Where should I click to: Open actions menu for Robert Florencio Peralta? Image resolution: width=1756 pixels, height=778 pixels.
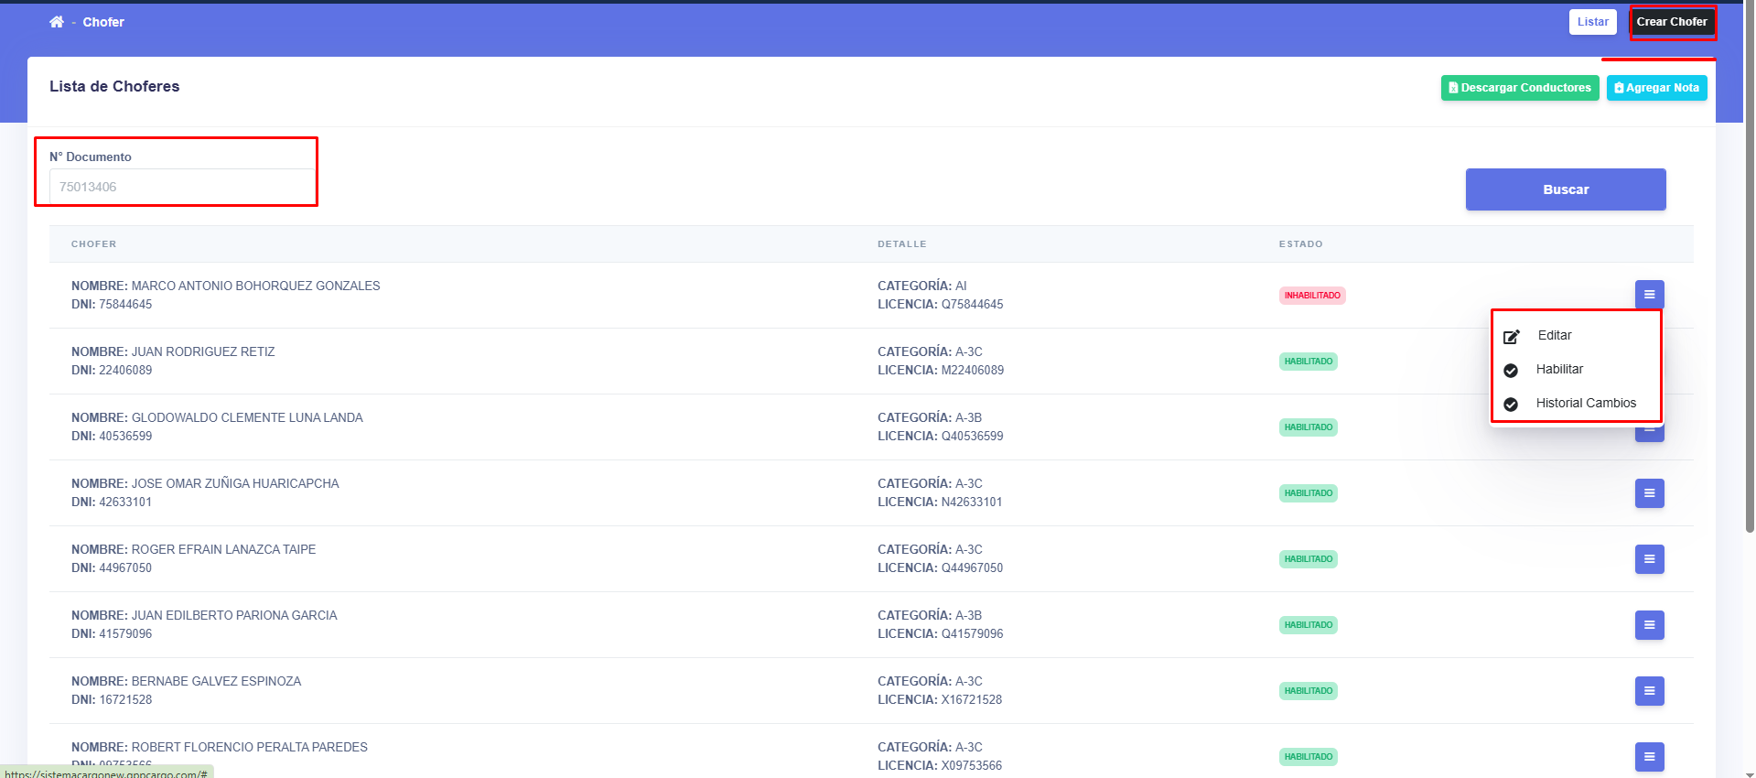pyautogui.click(x=1649, y=757)
